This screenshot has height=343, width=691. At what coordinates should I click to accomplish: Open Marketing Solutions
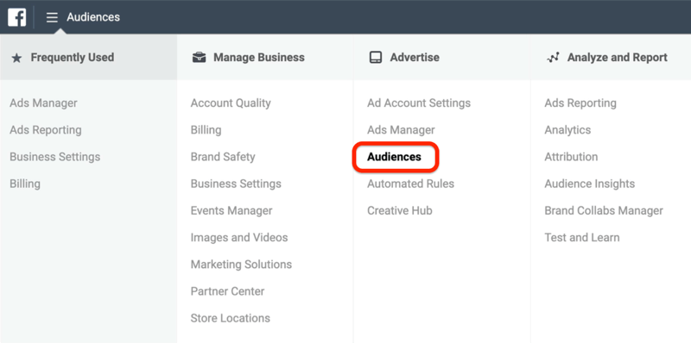tap(241, 265)
